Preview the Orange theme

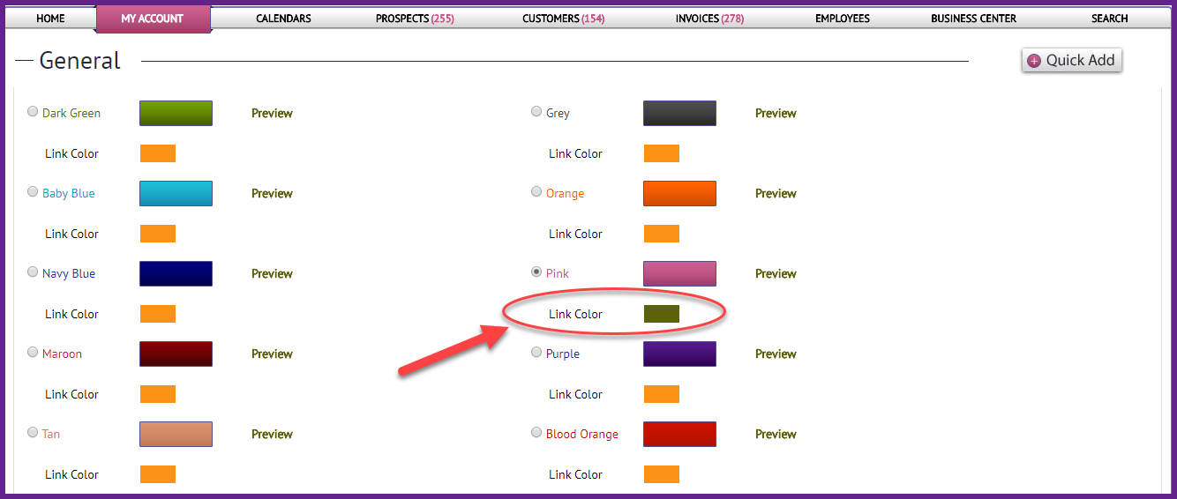776,194
